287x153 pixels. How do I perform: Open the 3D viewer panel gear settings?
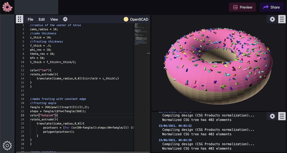click(x=272, y=19)
